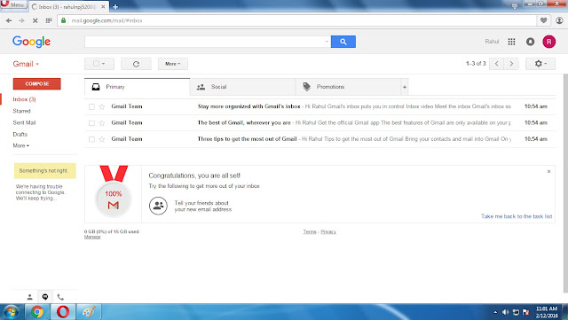This screenshot has height=320, width=568.
Task: Open a new browser tab
Action: coord(115,6)
